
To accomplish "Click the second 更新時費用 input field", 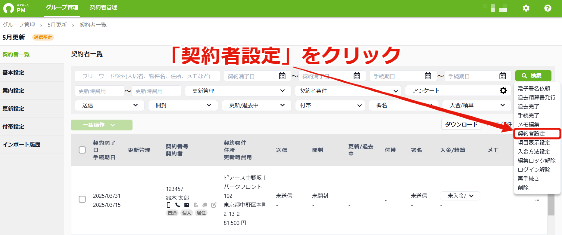I will (x=156, y=91).
